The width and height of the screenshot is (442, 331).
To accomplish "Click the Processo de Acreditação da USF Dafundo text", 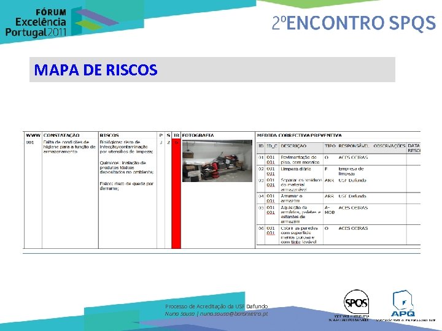I will pyautogui.click(x=217, y=306).
